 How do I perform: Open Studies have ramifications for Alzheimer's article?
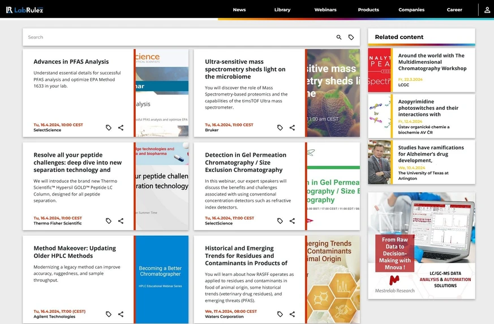[x=431, y=154]
